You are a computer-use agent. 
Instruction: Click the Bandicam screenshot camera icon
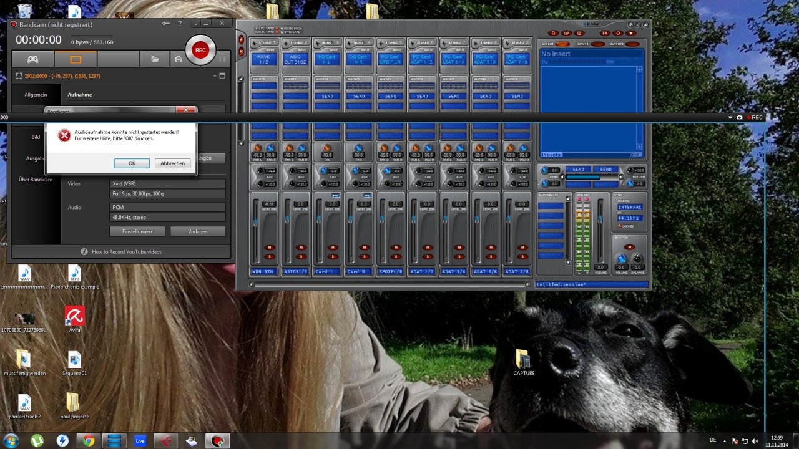(179, 59)
